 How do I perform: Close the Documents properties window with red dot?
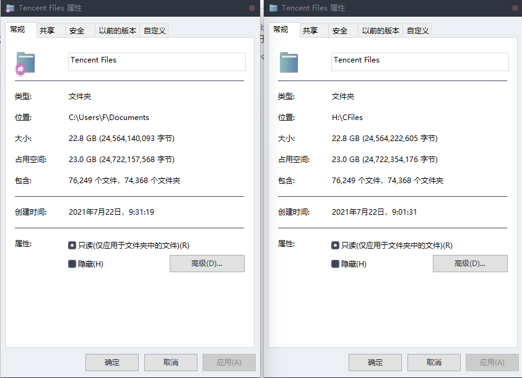[x=252, y=8]
